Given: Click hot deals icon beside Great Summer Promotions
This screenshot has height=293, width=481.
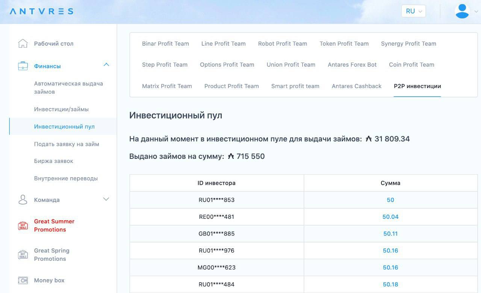Looking at the screenshot, I should (x=23, y=226).
